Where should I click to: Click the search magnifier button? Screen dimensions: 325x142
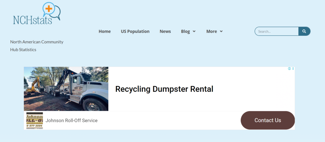point(304,31)
